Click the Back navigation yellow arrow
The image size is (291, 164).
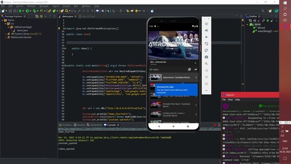(x=136, y=11)
